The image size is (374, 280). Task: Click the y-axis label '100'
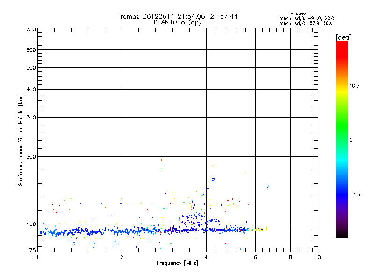31,224
